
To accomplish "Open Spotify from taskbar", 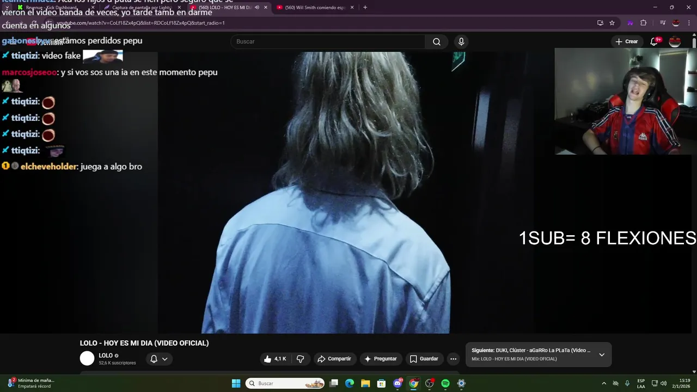I will point(445,383).
